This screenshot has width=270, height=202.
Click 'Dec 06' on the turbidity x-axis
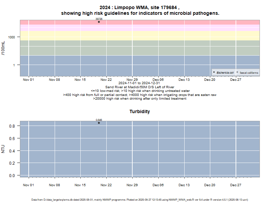[x=158, y=185]
